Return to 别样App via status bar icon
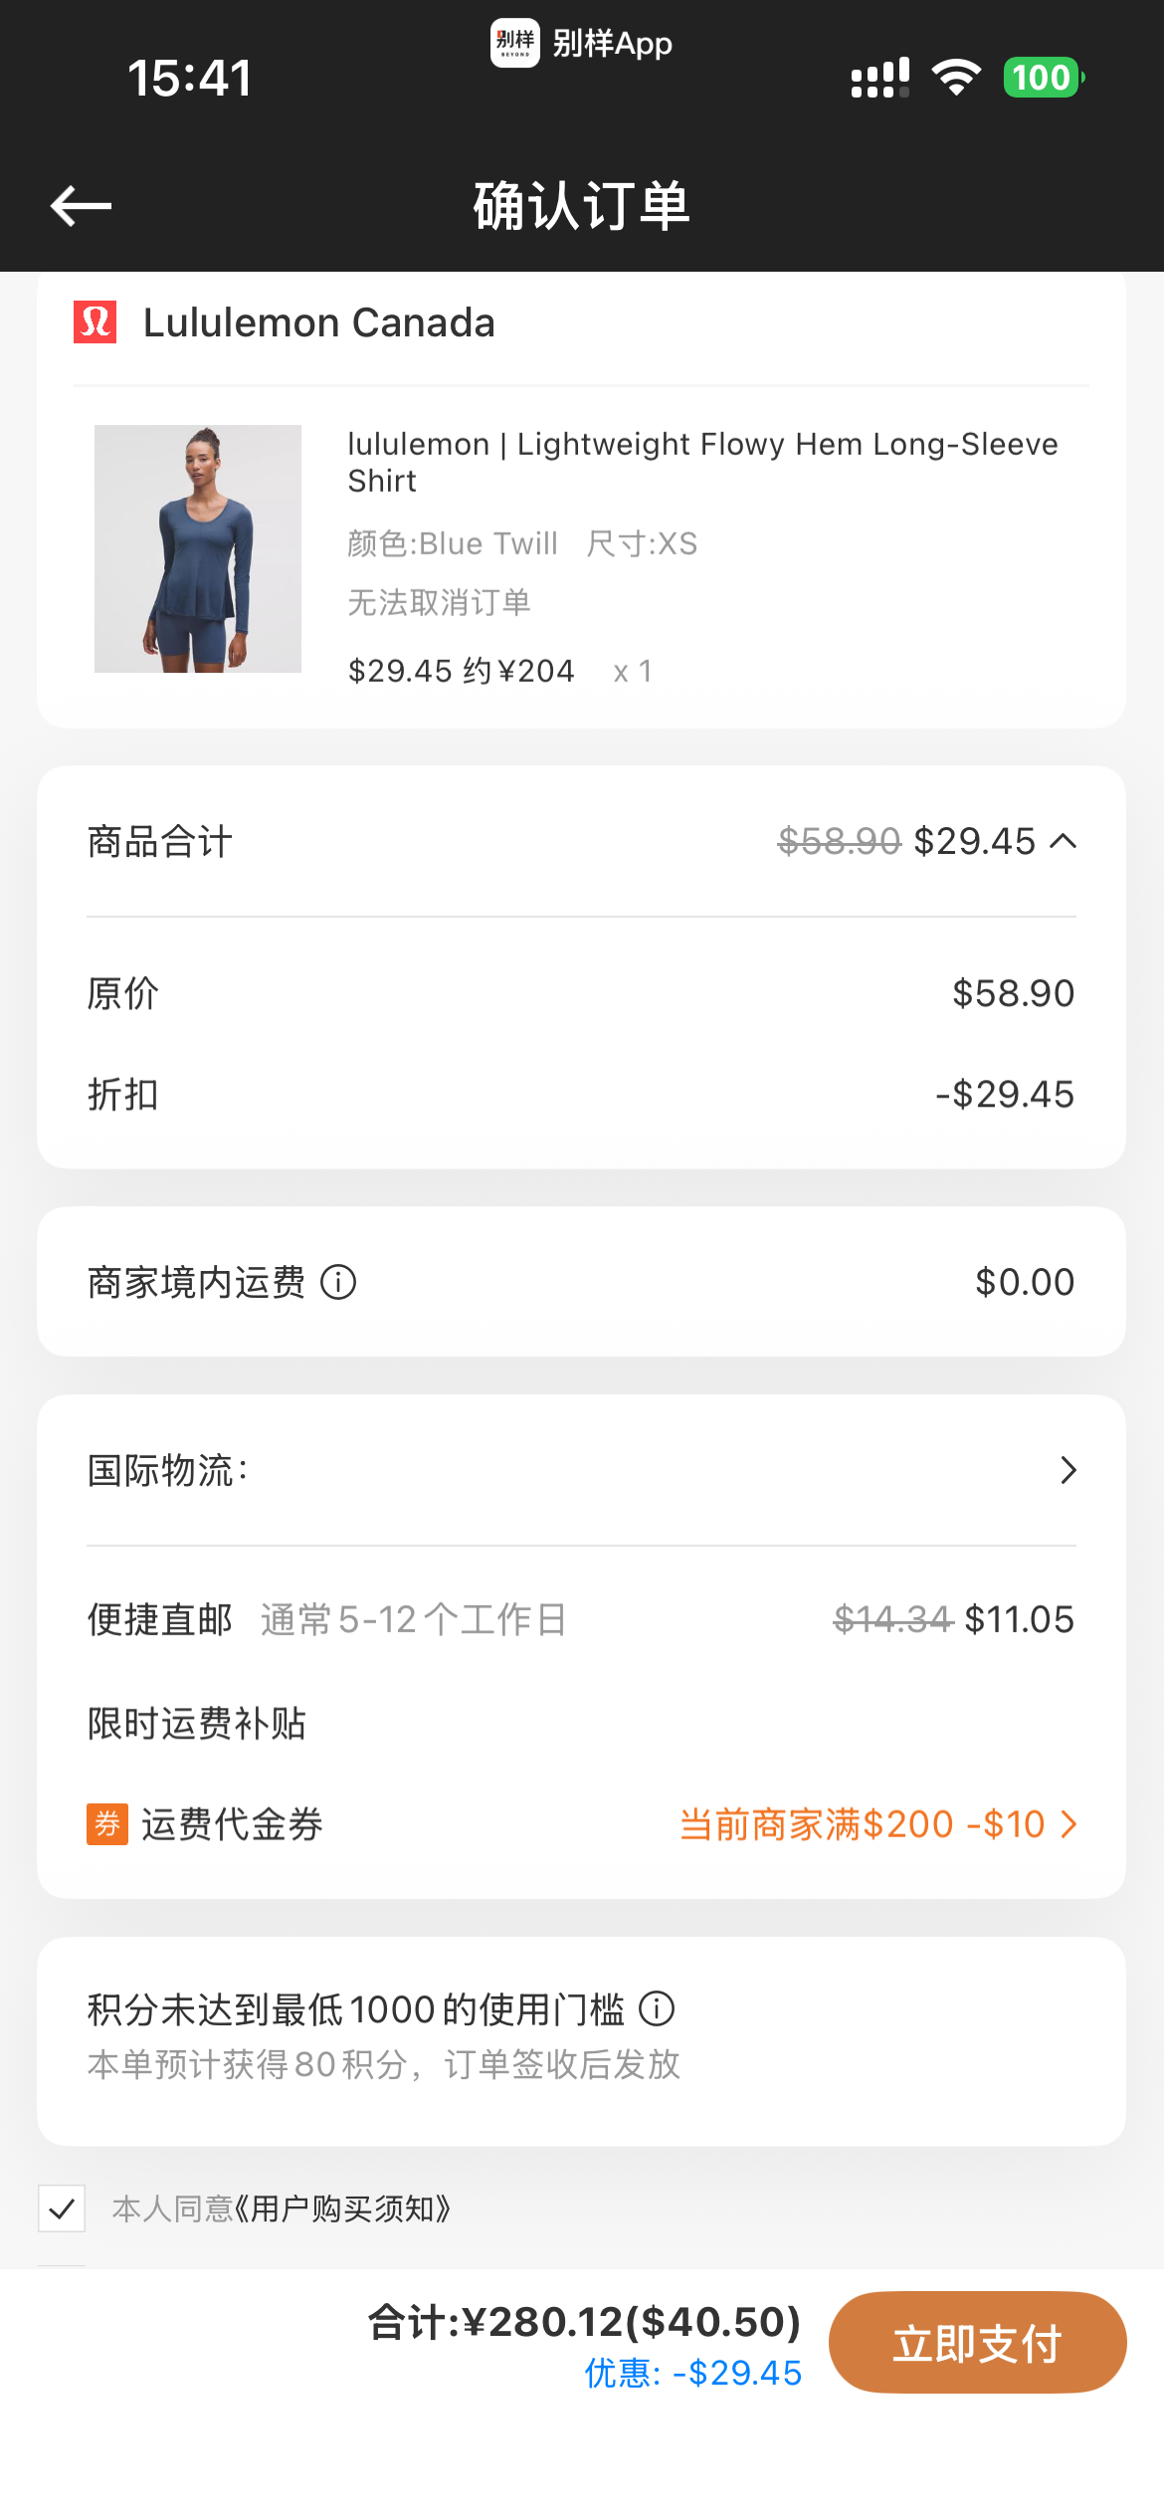The height and width of the screenshot is (2520, 1164). click(514, 43)
